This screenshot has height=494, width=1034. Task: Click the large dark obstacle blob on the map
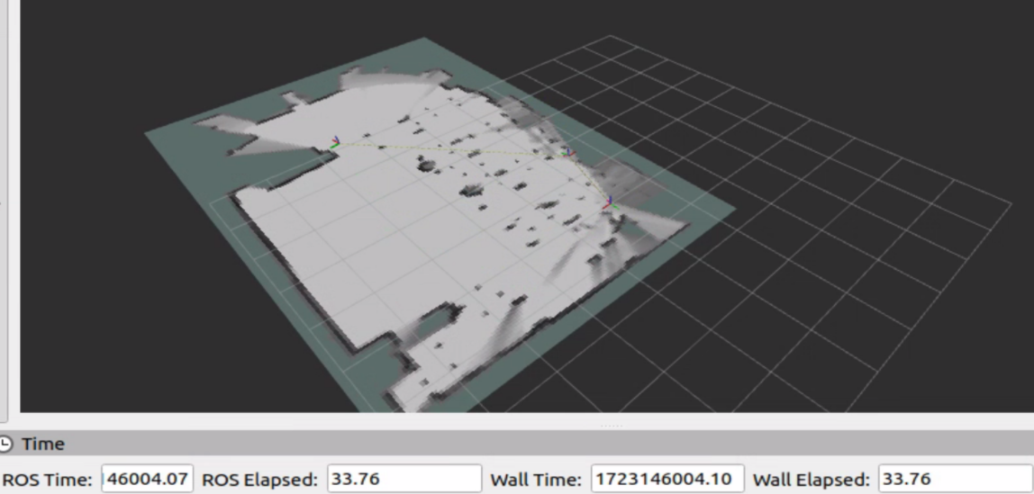424,163
